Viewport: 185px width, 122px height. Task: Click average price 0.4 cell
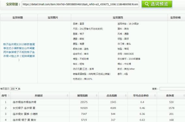142,102
